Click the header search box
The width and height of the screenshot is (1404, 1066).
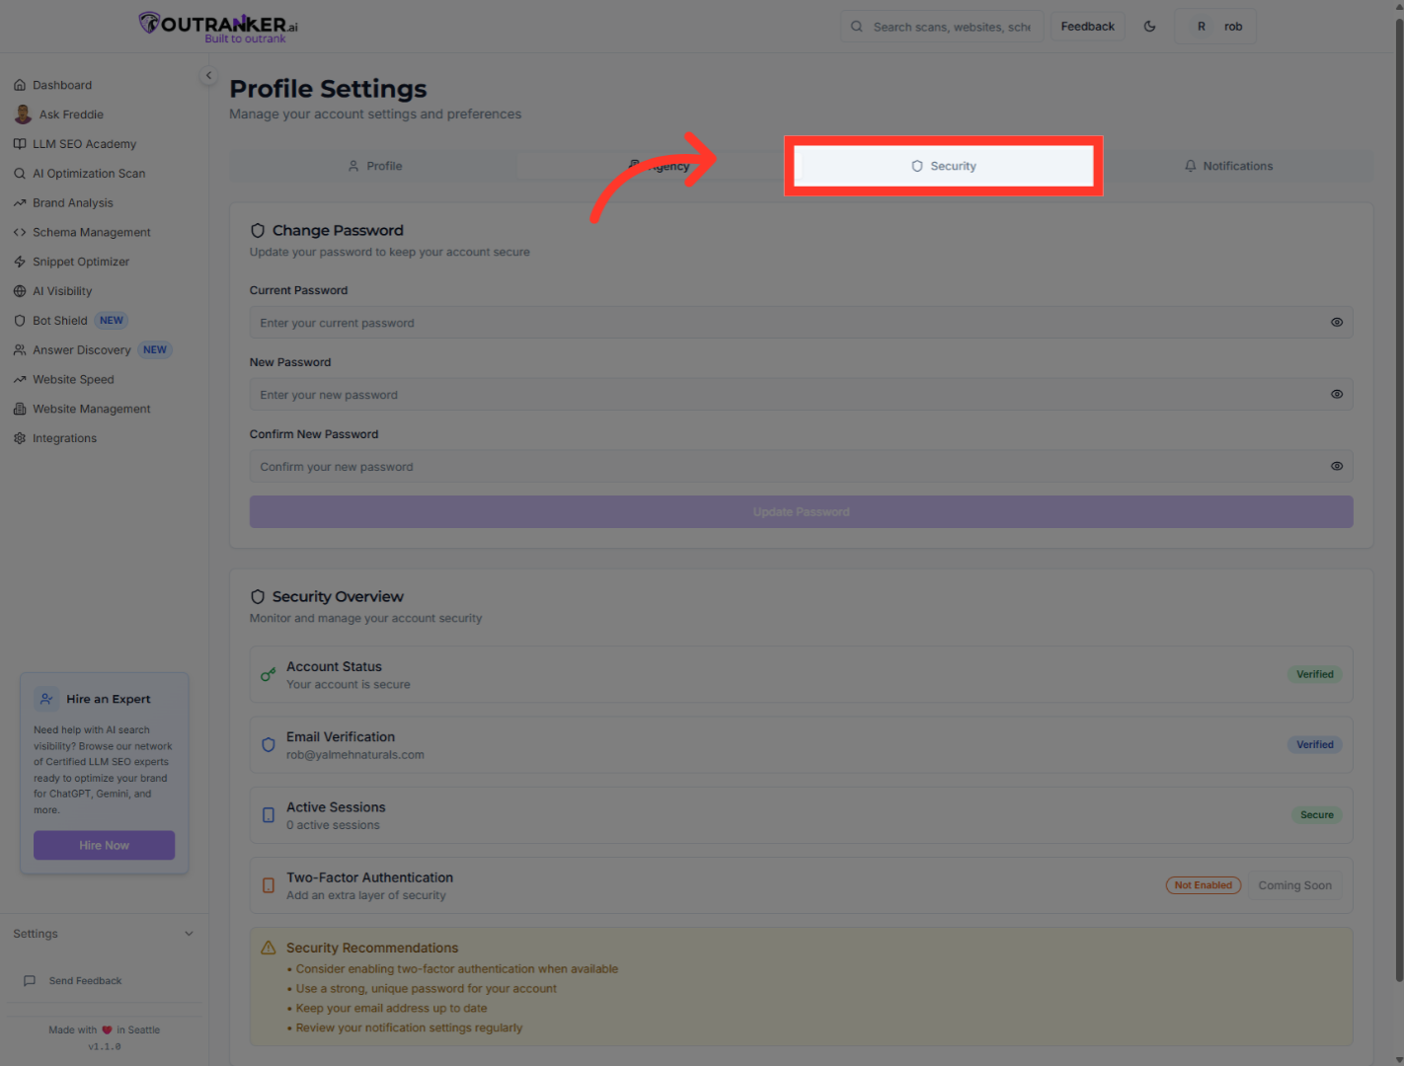click(942, 27)
